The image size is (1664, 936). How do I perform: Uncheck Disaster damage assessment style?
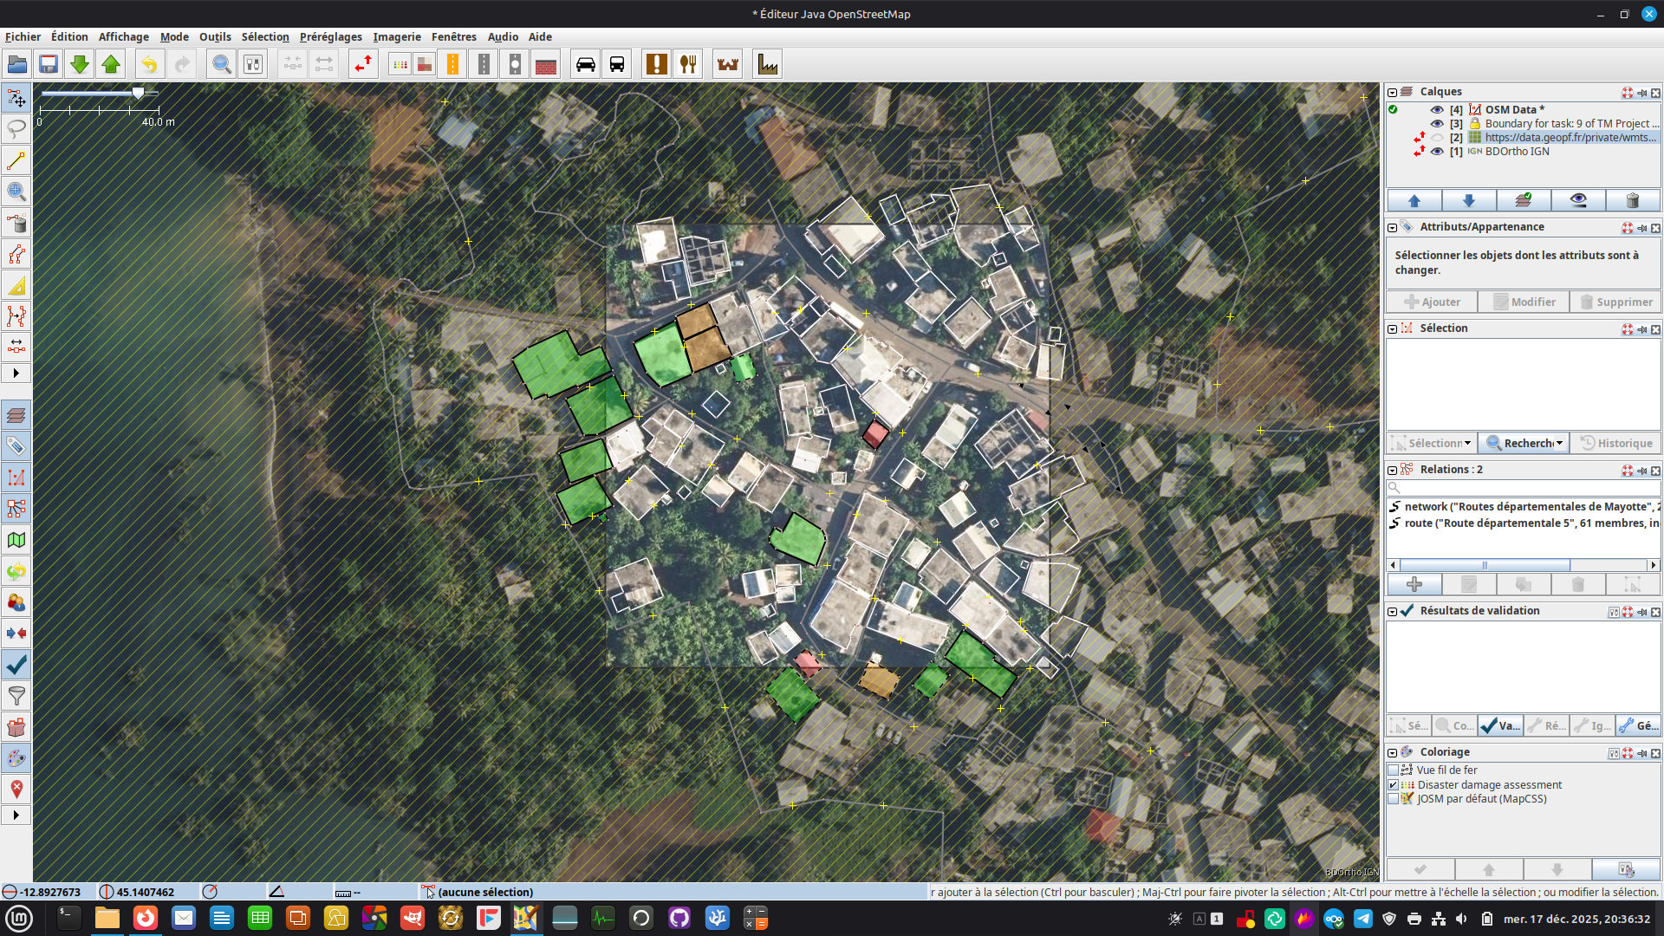point(1394,785)
